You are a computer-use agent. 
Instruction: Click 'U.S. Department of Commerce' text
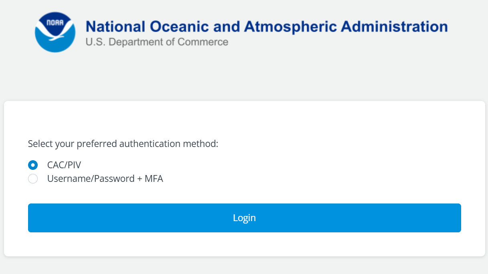coord(157,42)
